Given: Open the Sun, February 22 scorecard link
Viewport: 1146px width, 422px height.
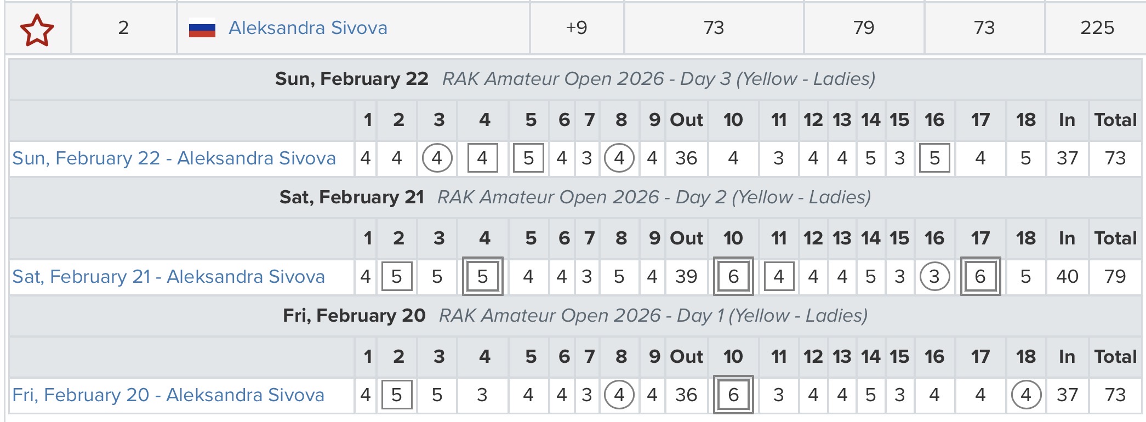Looking at the screenshot, I should click(174, 158).
